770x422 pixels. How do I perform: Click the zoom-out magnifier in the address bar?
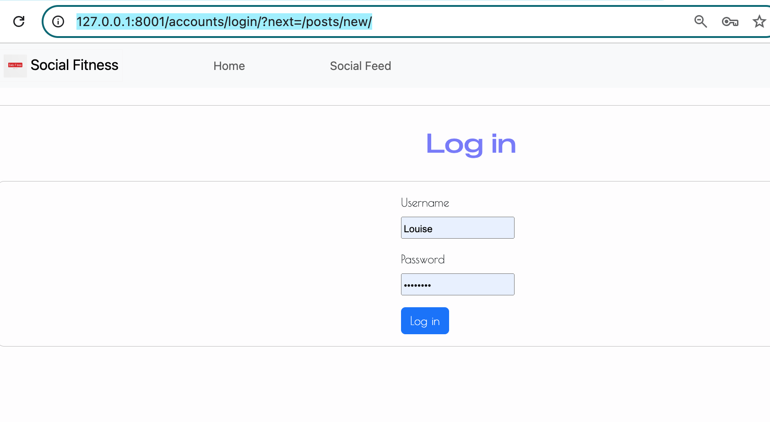[700, 21]
